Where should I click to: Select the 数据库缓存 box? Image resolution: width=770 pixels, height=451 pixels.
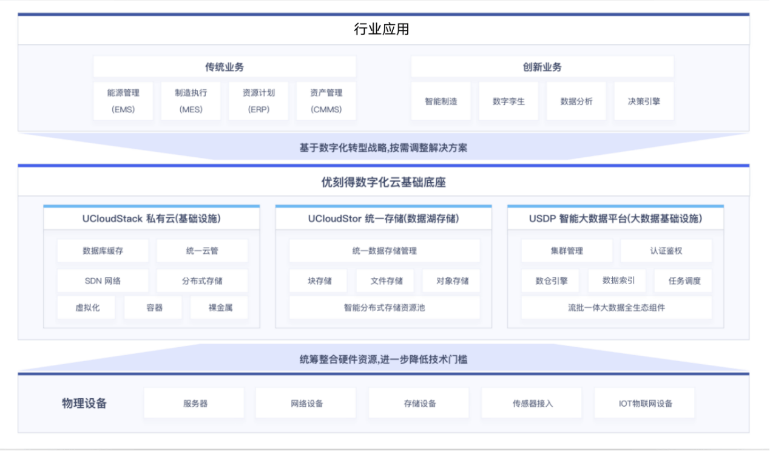tap(103, 251)
